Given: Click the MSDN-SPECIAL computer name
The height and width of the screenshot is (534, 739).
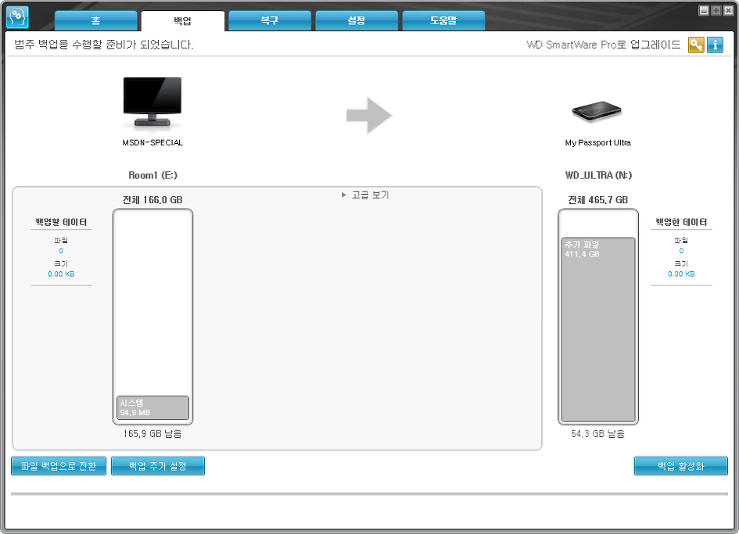Looking at the screenshot, I should 152,142.
